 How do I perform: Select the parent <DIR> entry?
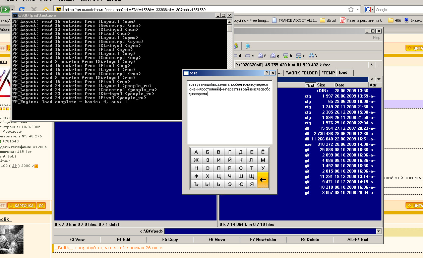tap(300, 91)
